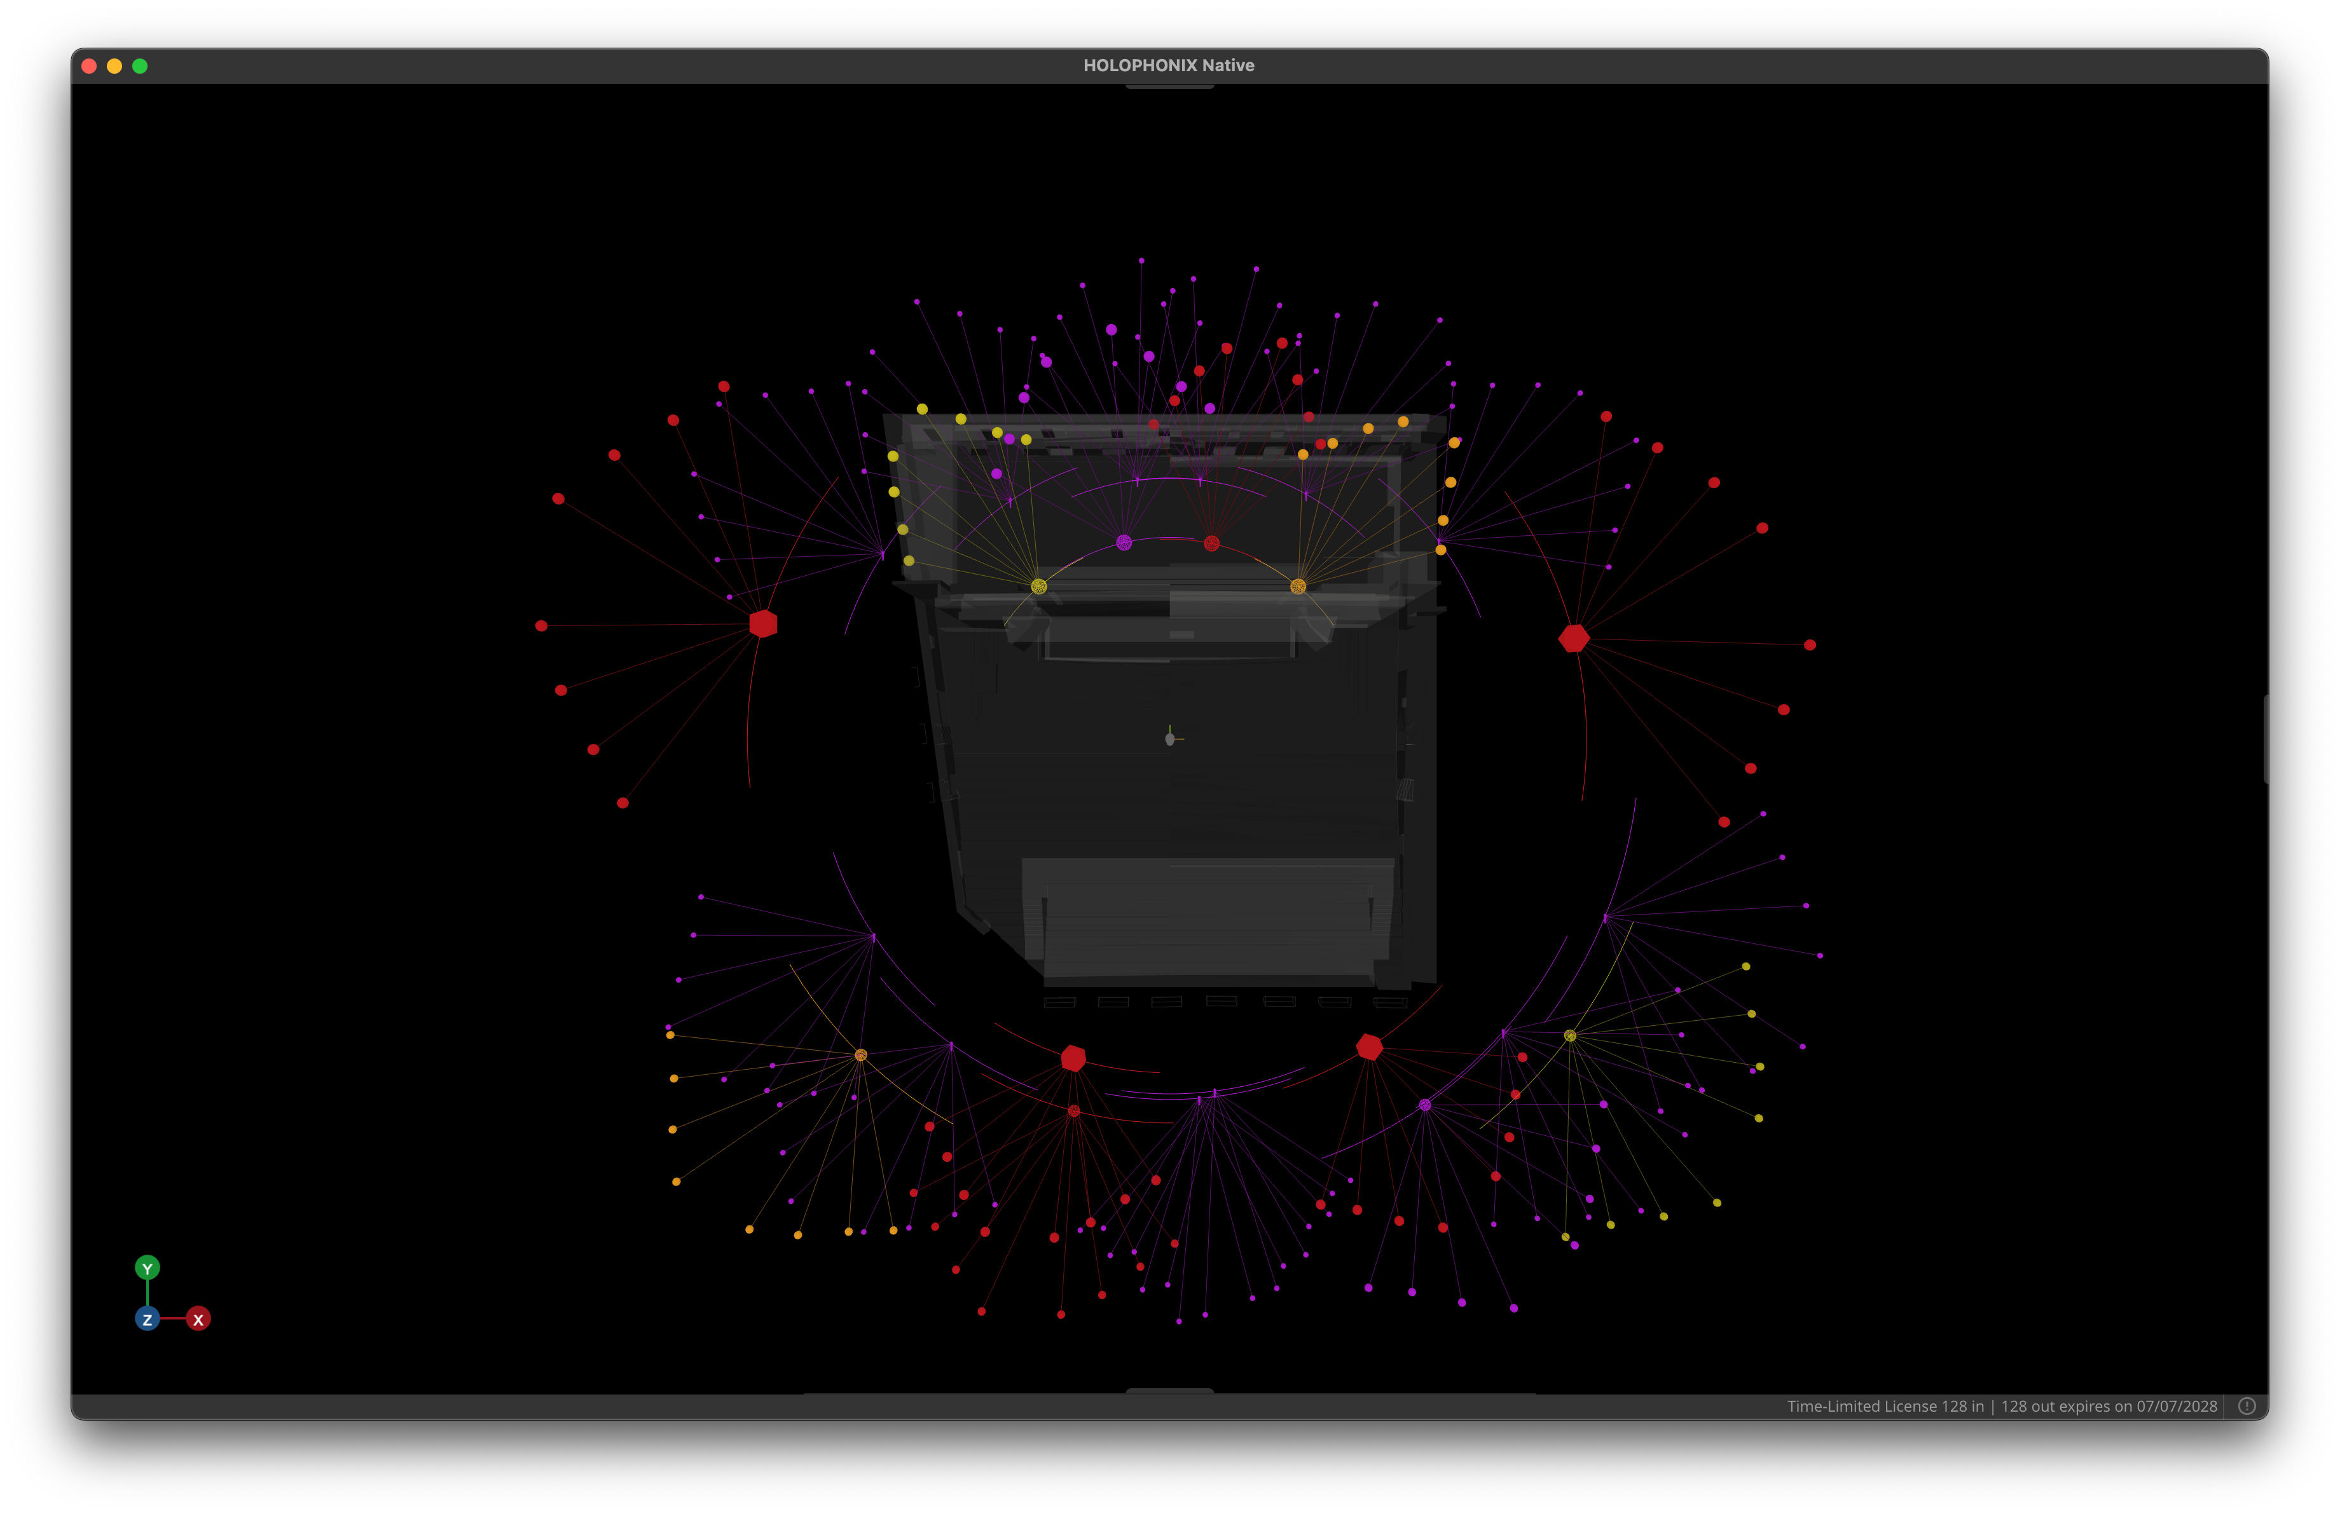Viewport: 2340px width, 1514px height.
Task: Select the lower-left red hexagon below room
Action: tap(1073, 1058)
